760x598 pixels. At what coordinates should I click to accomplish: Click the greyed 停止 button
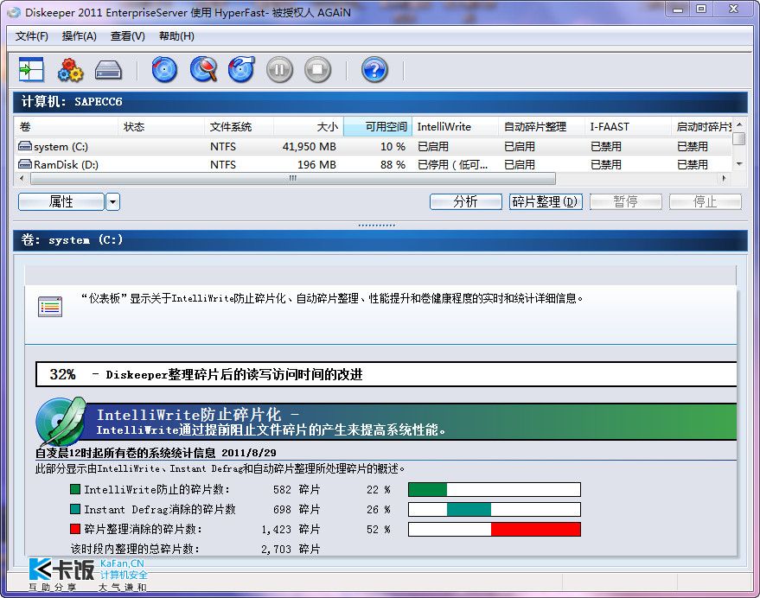pyautogui.click(x=706, y=201)
